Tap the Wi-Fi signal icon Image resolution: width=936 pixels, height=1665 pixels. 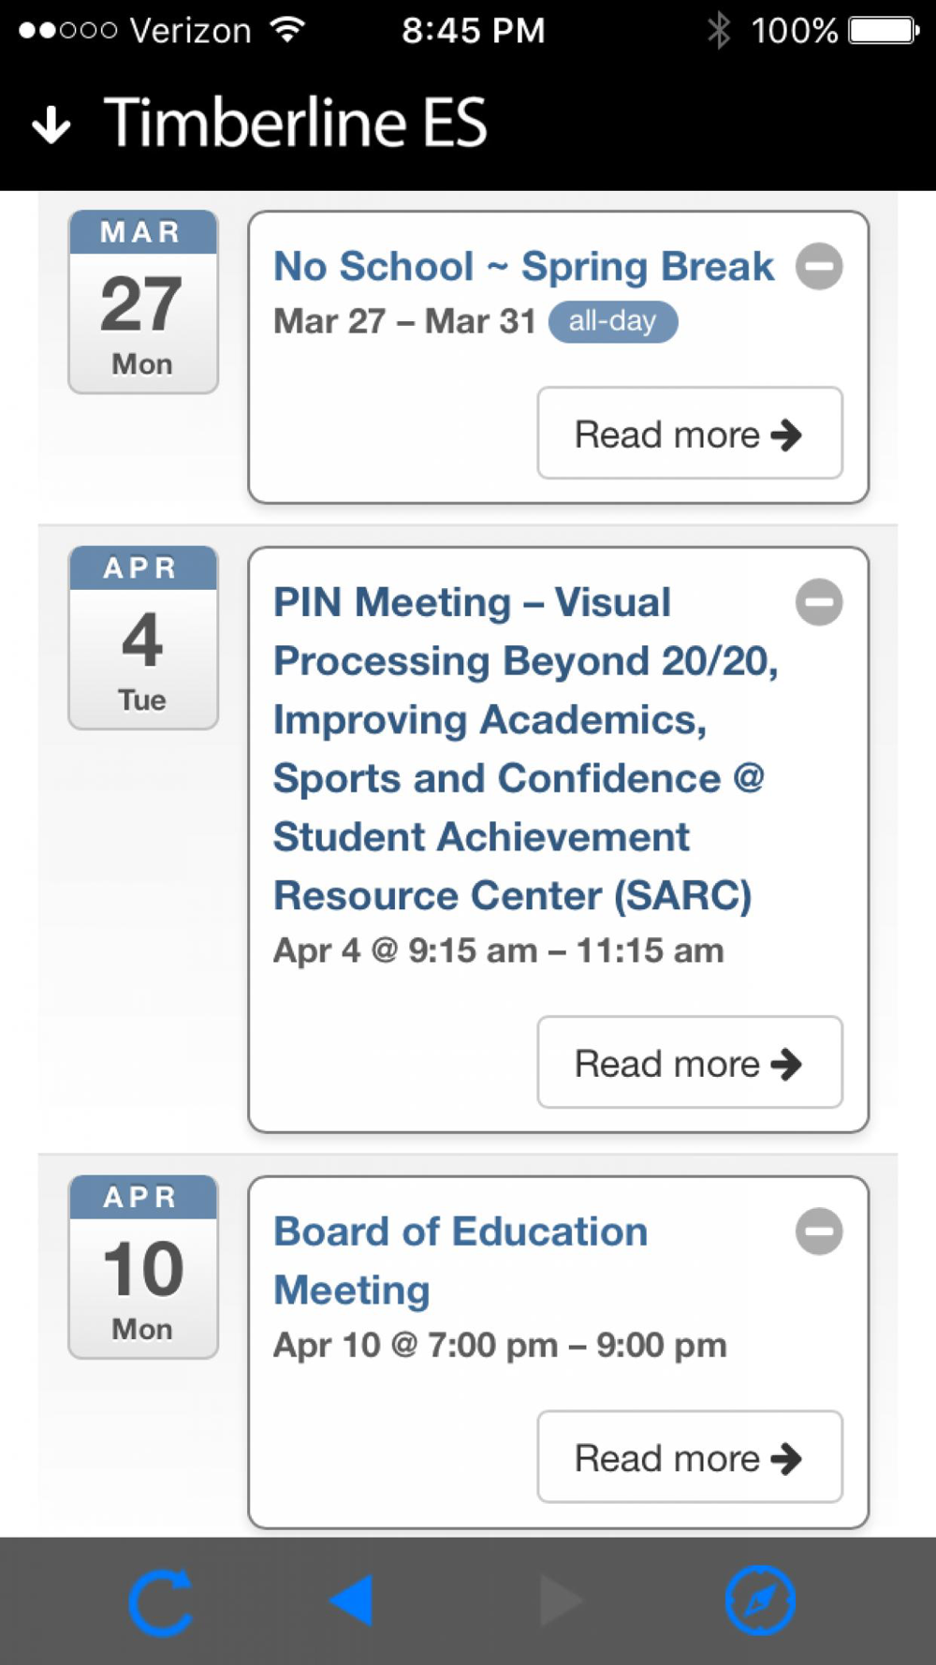click(x=288, y=31)
